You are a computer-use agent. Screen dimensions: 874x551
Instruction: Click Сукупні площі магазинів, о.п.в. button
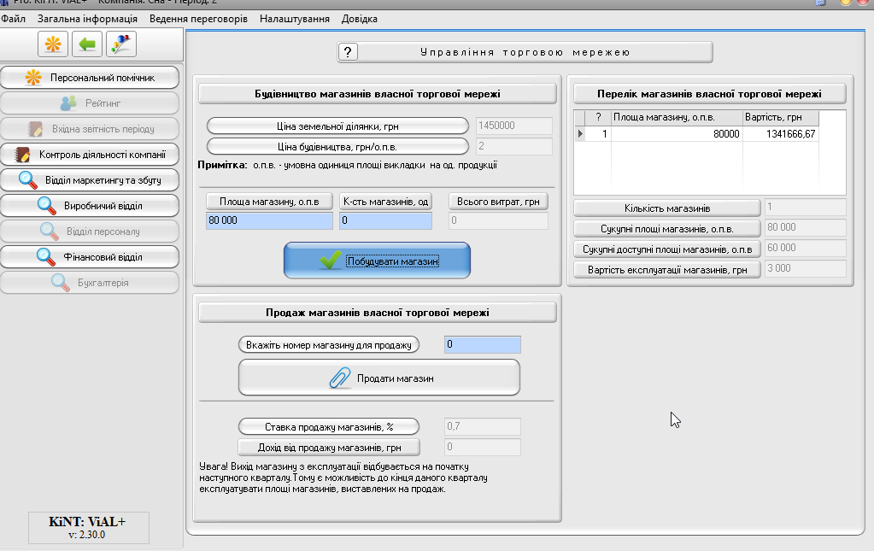667,228
